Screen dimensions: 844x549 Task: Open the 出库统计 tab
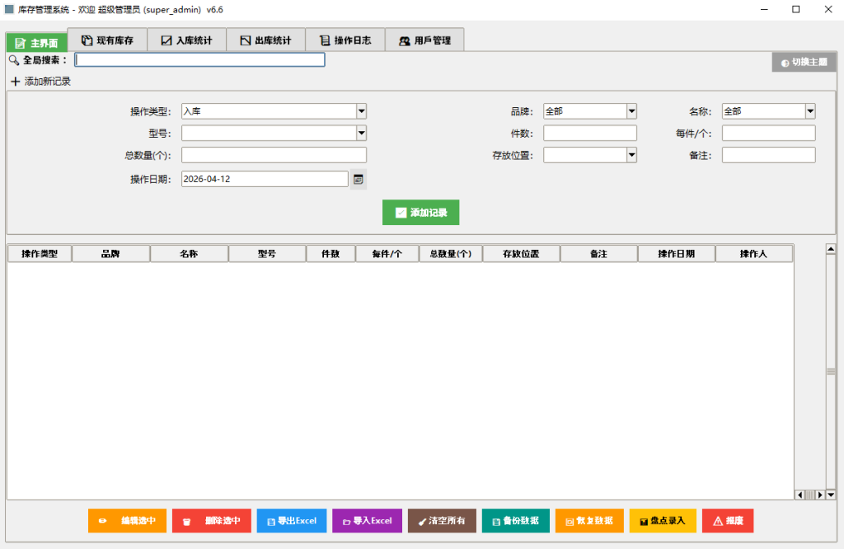(x=265, y=40)
